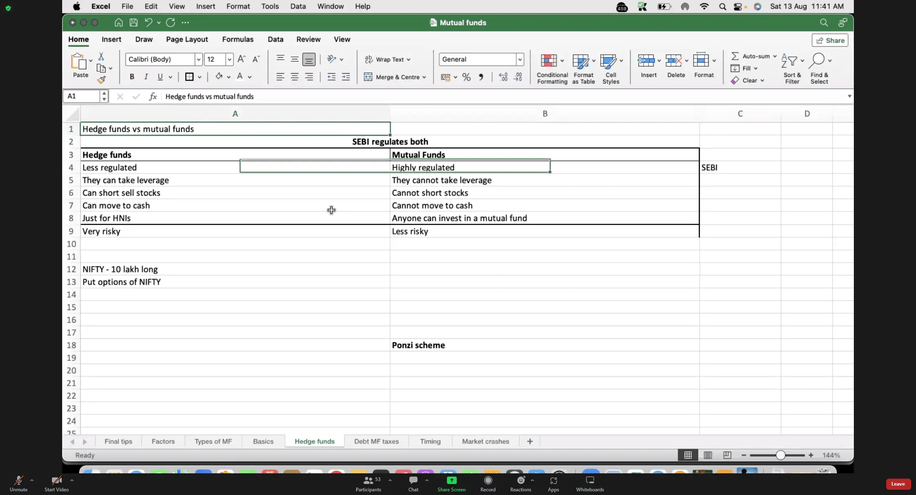The width and height of the screenshot is (916, 495).
Task: Apply center horizontal text alignment
Action: [294, 77]
